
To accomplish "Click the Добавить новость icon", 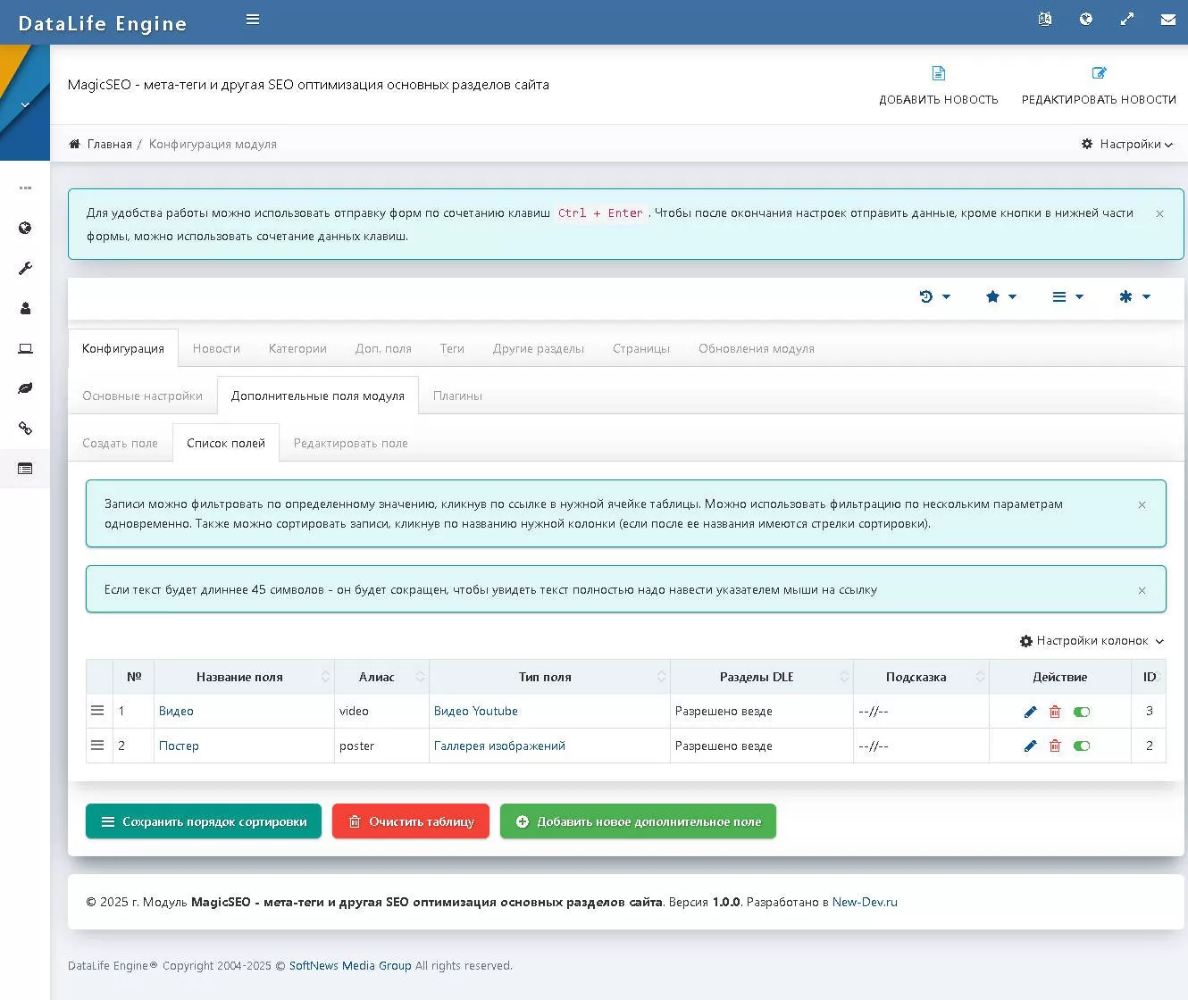I will coord(939,73).
